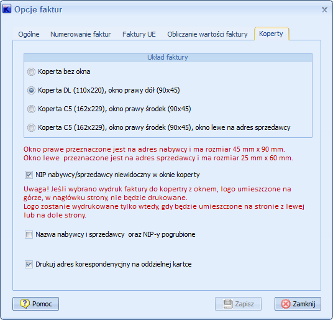Click the red 'Okno prawe przeznaczone' note
The image size is (333, 320).
point(154,149)
